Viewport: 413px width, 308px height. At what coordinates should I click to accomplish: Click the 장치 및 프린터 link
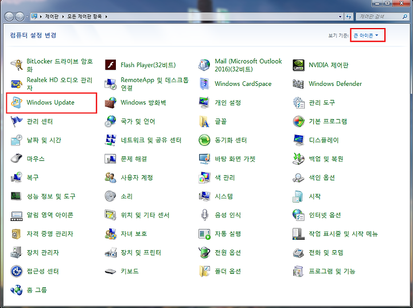point(141,252)
